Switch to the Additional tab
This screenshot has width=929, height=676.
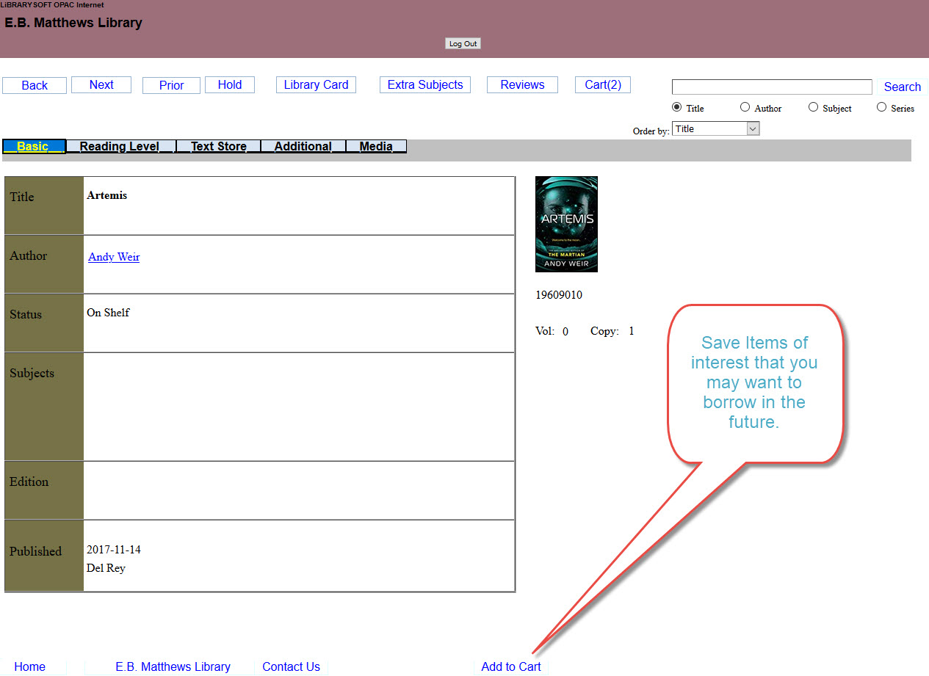coord(303,147)
